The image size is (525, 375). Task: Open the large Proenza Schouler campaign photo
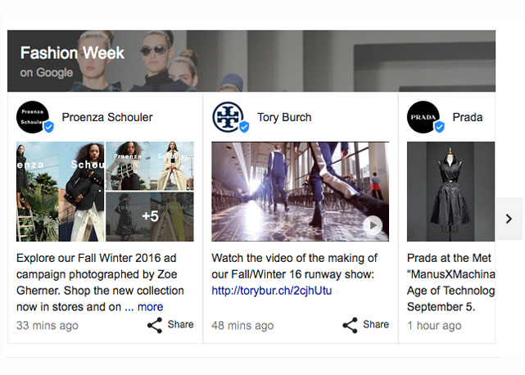click(61, 192)
